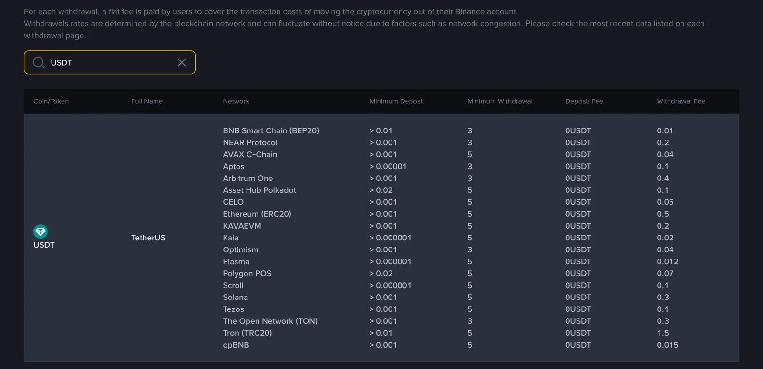The height and width of the screenshot is (369, 763).
Task: Select the Tezos network entry
Action: [x=233, y=309]
